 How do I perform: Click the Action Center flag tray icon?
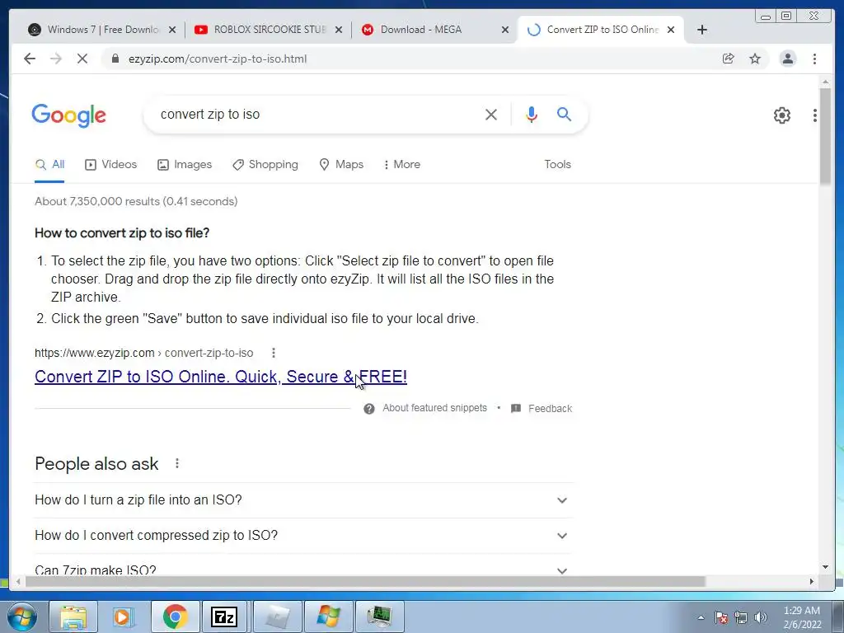pyautogui.click(x=721, y=617)
